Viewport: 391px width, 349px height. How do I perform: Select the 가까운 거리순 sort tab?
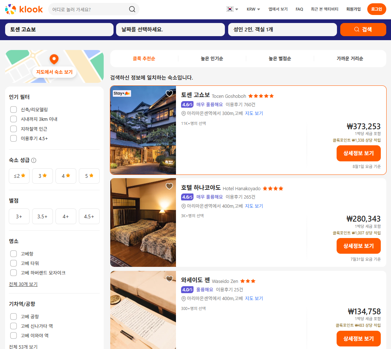pos(350,58)
